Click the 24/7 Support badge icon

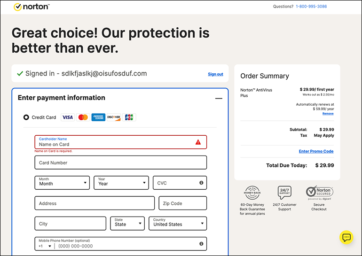(x=284, y=193)
